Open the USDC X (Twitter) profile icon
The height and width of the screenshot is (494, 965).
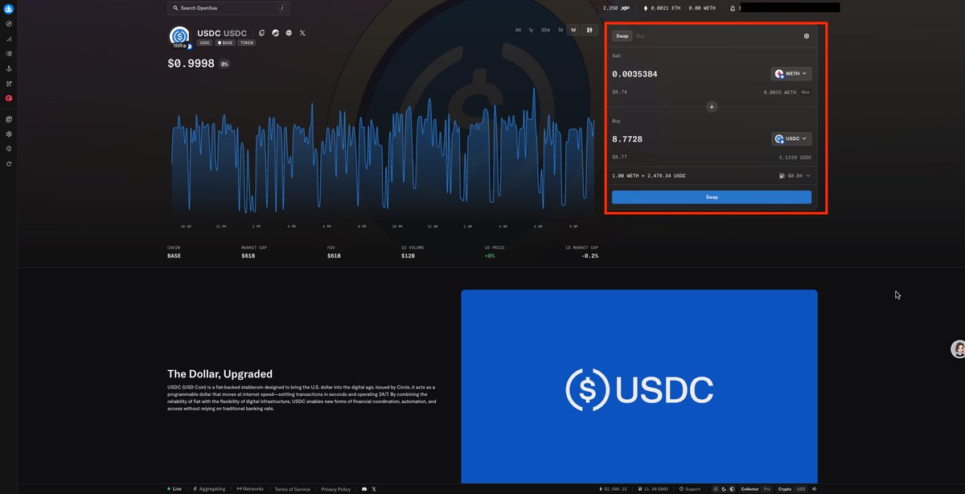tap(302, 33)
